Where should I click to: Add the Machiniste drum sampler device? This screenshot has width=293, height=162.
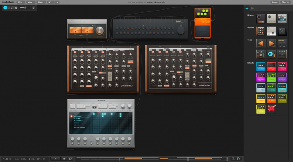[282, 19]
